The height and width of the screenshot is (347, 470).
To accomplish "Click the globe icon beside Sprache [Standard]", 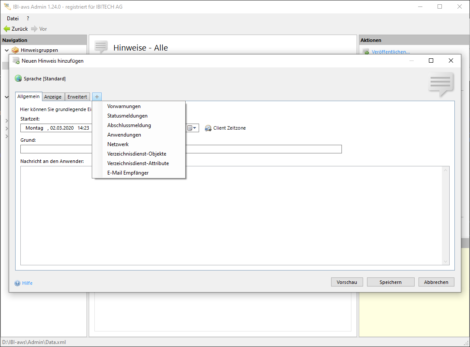I will (18, 79).
